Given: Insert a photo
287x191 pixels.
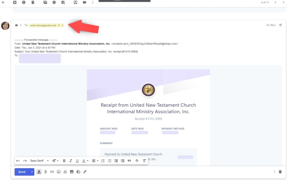Looking at the screenshot, I should [x=72, y=172].
